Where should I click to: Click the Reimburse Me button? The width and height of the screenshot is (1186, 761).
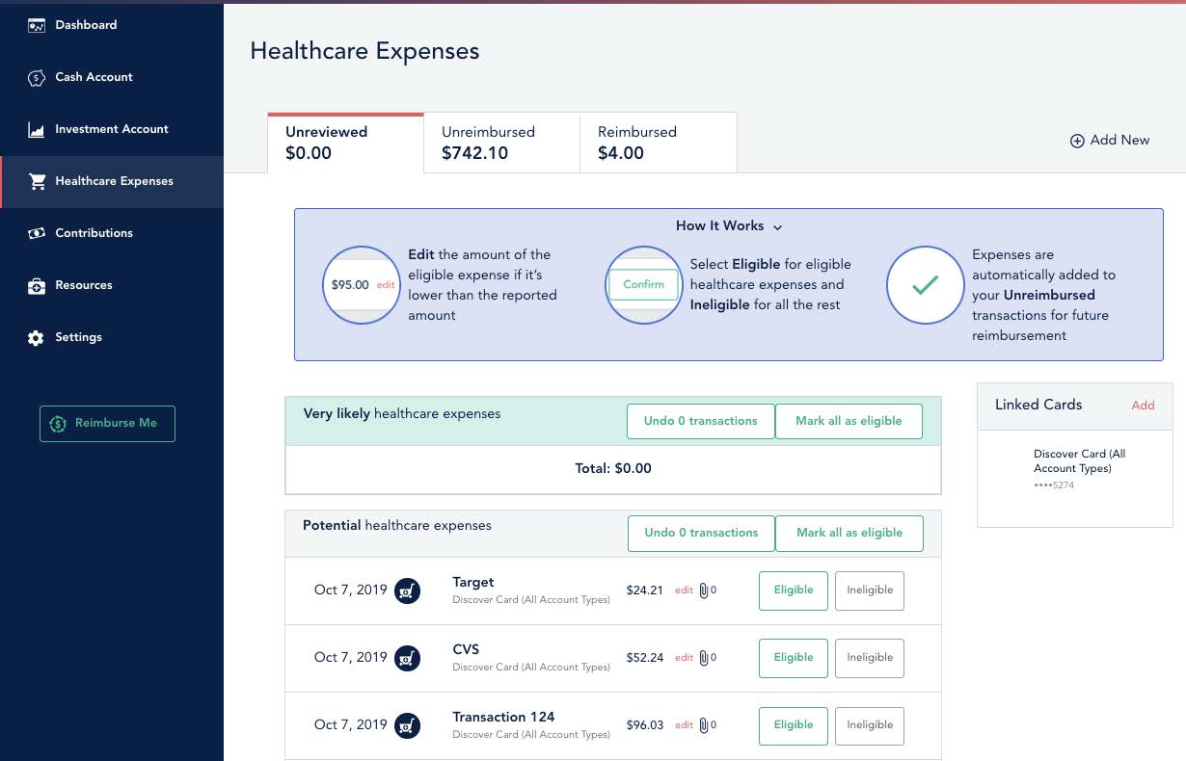pyautogui.click(x=107, y=424)
